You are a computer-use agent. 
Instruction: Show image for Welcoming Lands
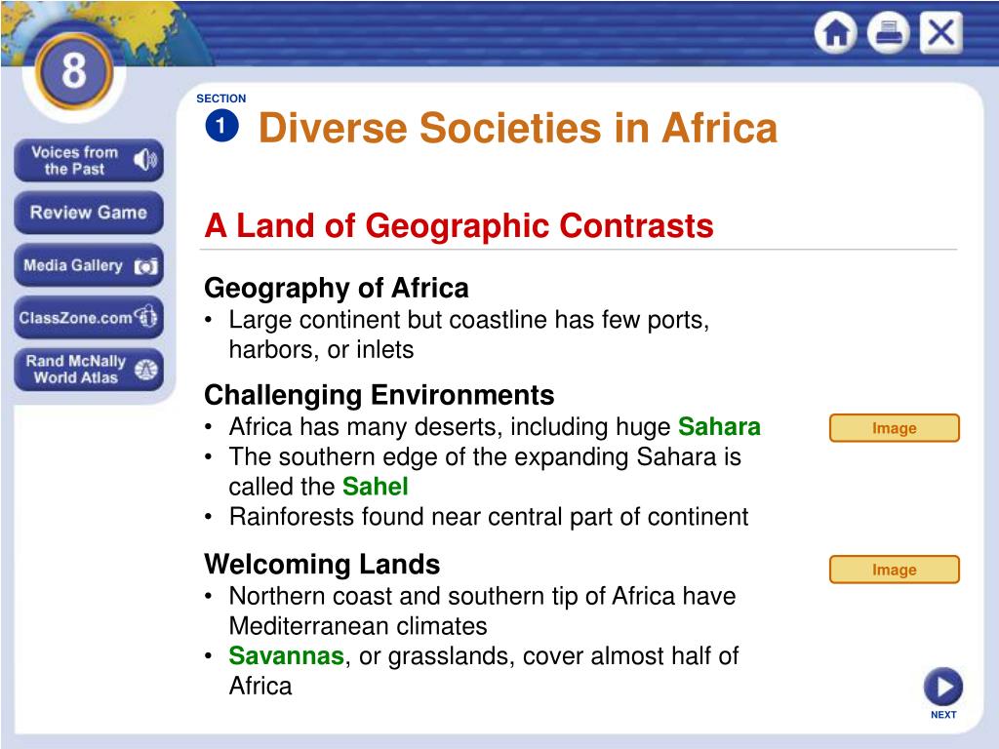894,570
